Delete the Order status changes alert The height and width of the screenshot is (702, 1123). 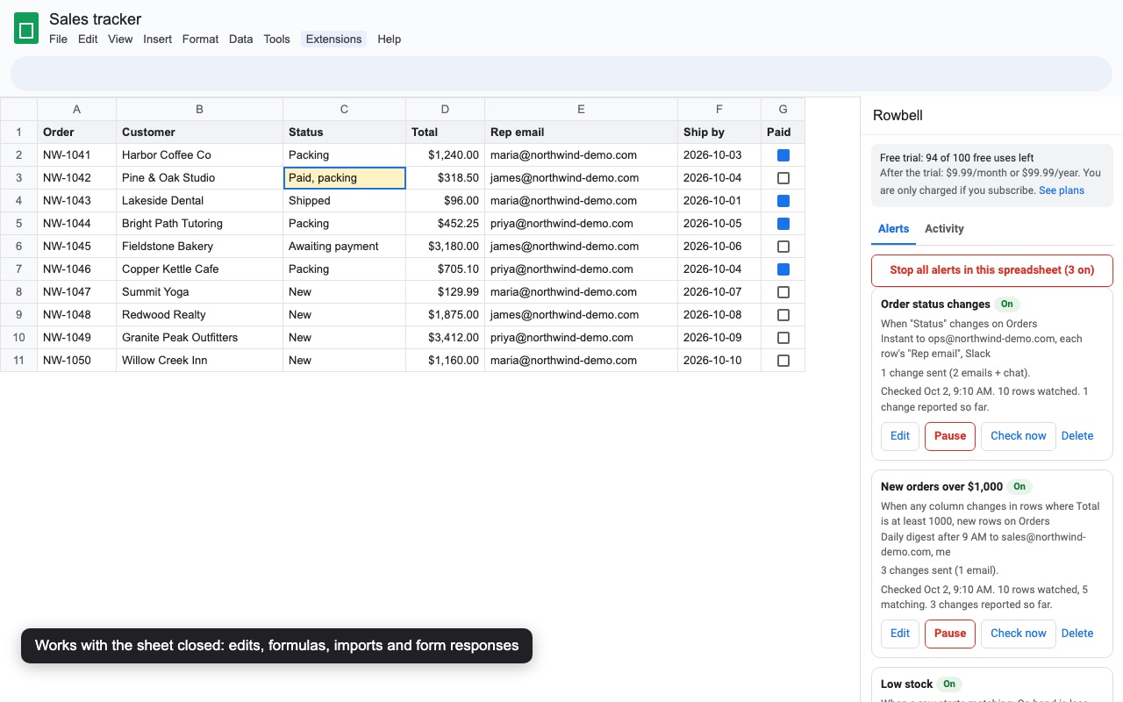pyautogui.click(x=1077, y=436)
